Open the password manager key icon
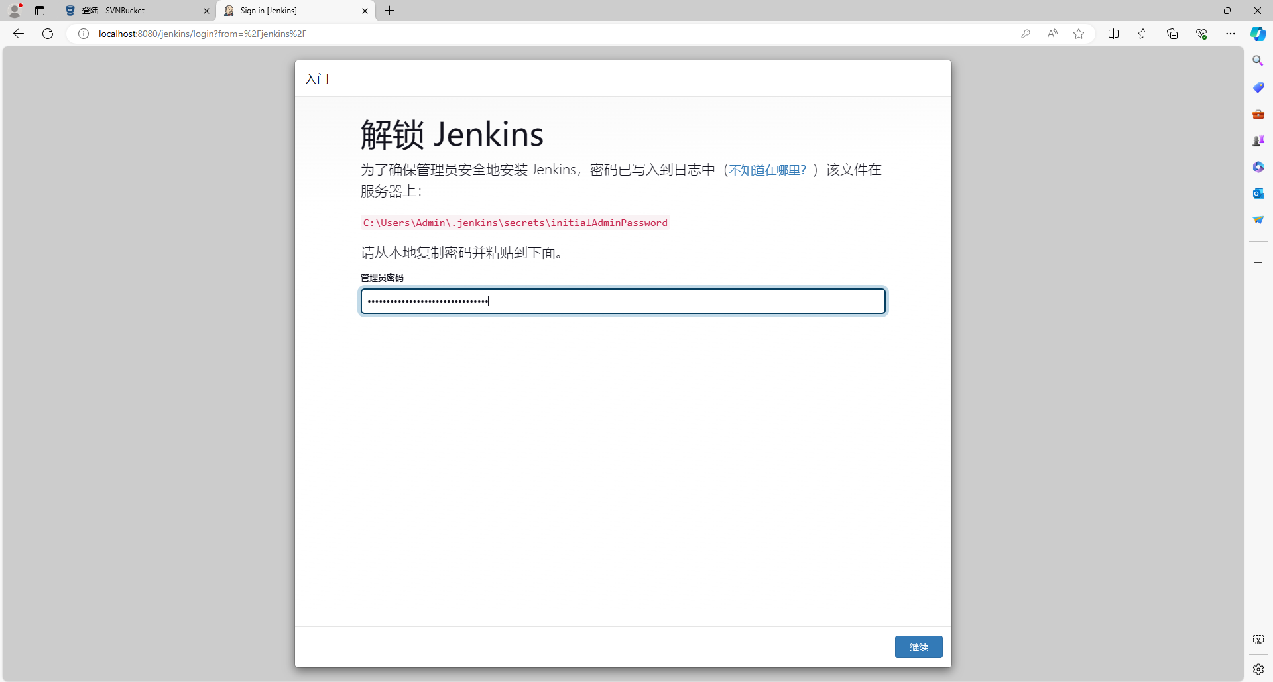The height and width of the screenshot is (682, 1273). coord(1026,34)
